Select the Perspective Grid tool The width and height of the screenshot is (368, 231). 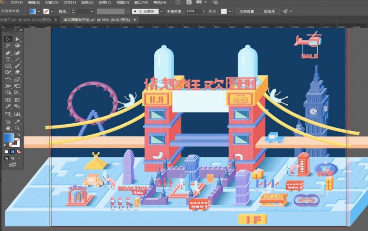(17, 92)
